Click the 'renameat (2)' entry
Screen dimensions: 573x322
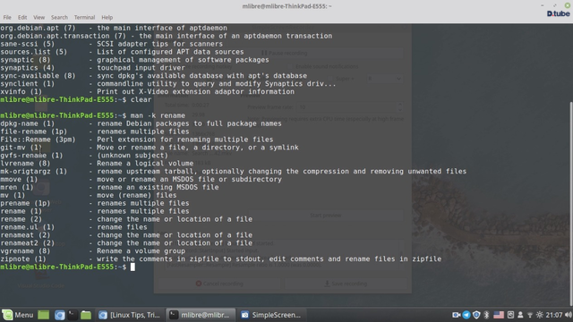point(126,235)
